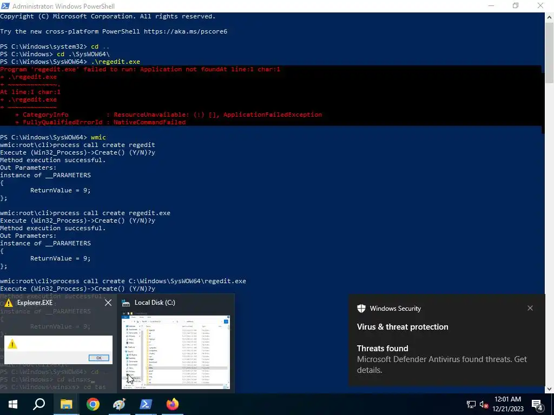Click the 'wmic' command text

98,137
